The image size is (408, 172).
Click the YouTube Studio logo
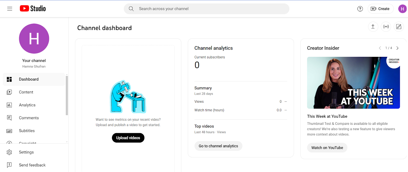pos(33,9)
